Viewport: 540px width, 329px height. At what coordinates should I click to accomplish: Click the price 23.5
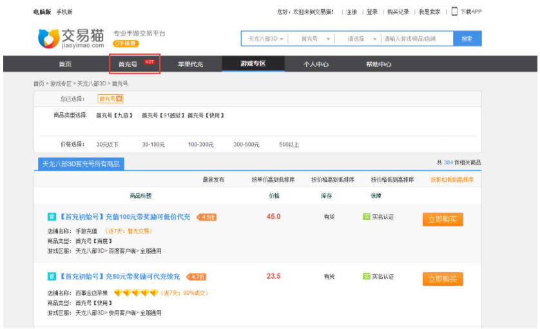point(273,276)
